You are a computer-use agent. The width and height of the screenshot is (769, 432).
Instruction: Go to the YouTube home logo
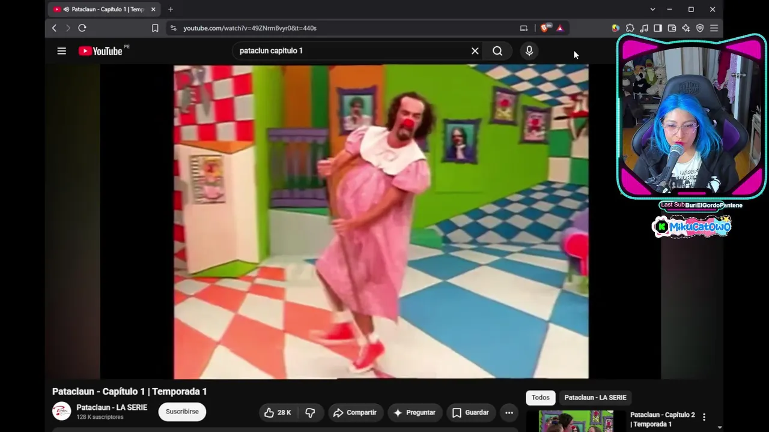(100, 51)
